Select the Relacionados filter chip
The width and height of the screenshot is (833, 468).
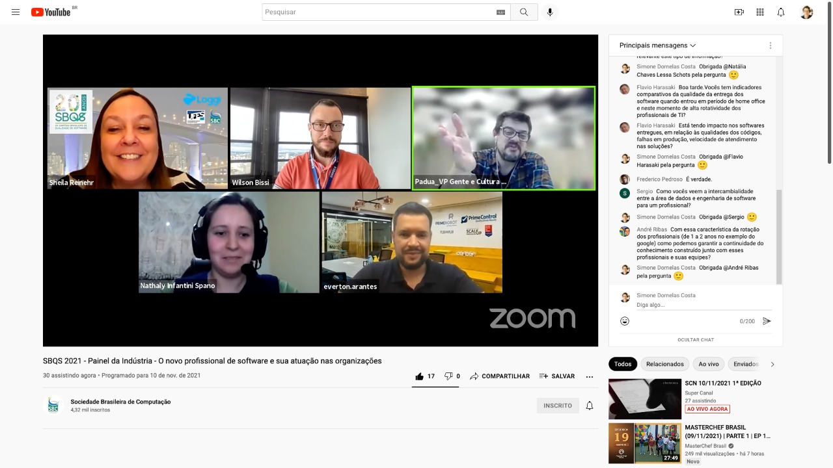tap(665, 364)
